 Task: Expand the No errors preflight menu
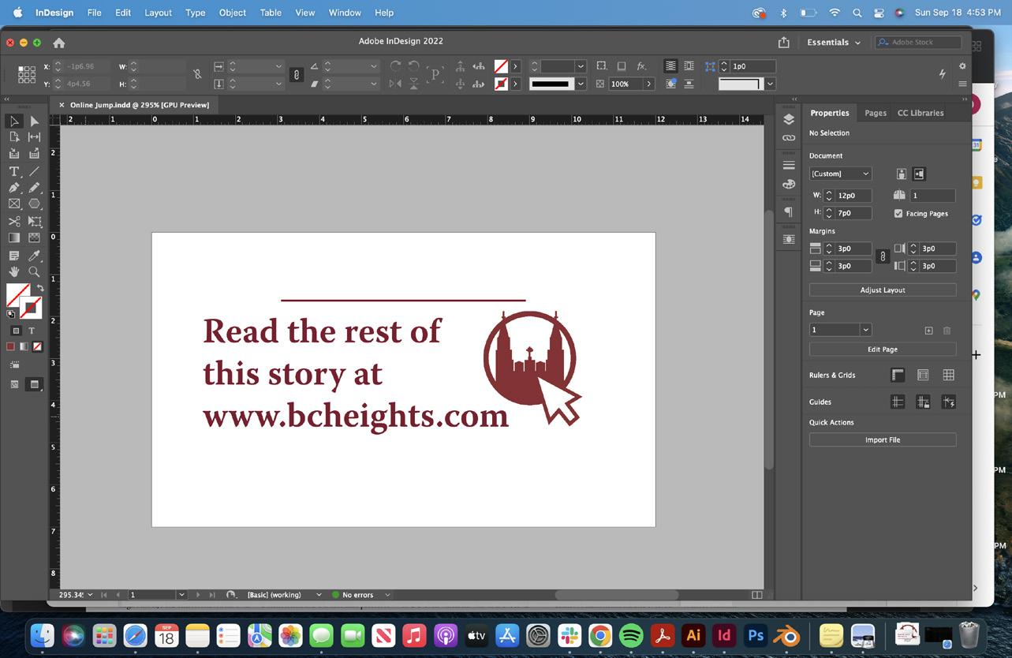pos(387,595)
